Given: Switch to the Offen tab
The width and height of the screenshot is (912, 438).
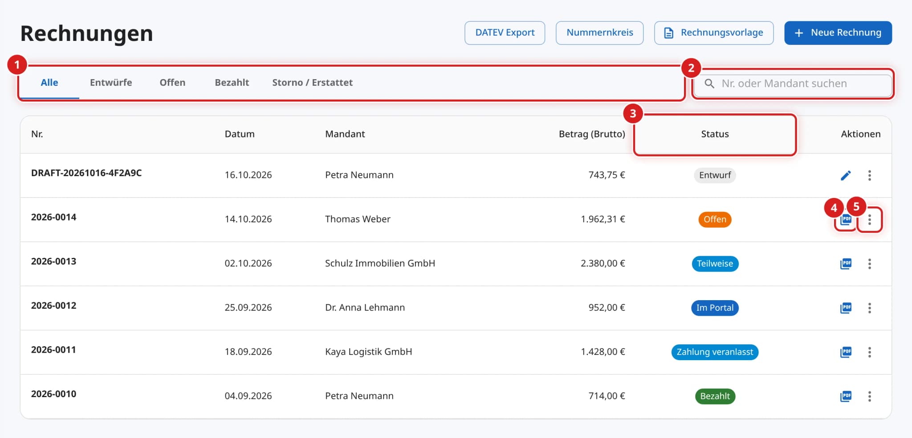Looking at the screenshot, I should [172, 83].
